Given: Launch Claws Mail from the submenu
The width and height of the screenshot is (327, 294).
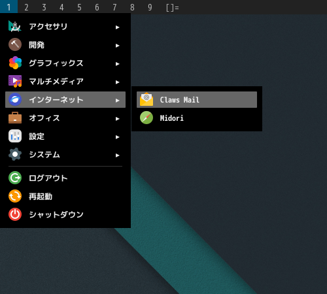Looking at the screenshot, I should tap(197, 100).
